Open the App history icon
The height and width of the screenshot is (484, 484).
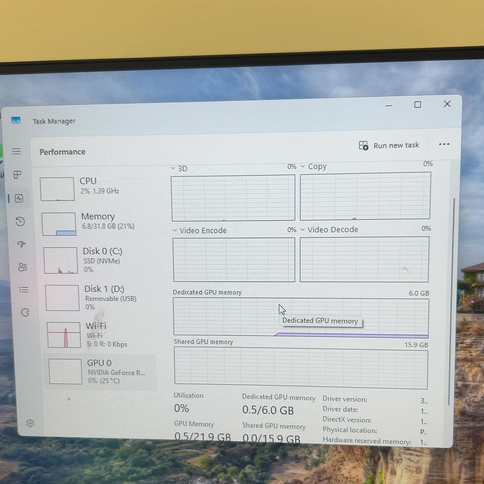pyautogui.click(x=20, y=221)
